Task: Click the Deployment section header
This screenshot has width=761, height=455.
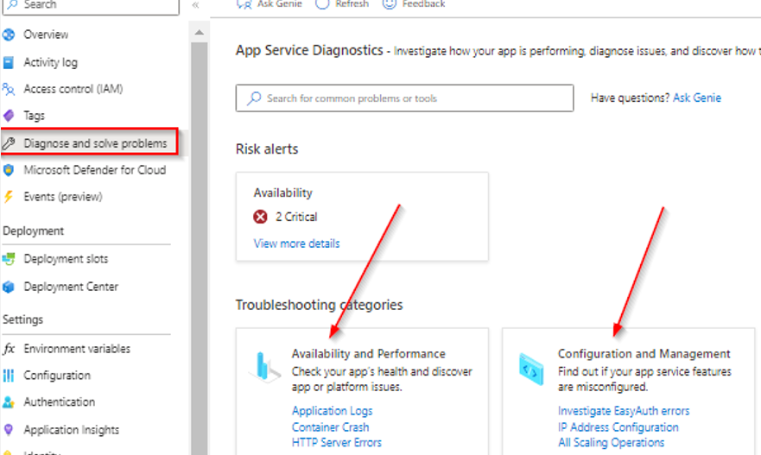Action: pos(33,231)
